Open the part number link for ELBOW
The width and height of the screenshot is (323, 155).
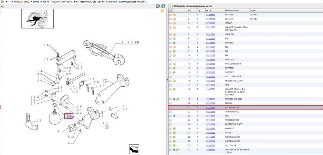[x=211, y=103]
